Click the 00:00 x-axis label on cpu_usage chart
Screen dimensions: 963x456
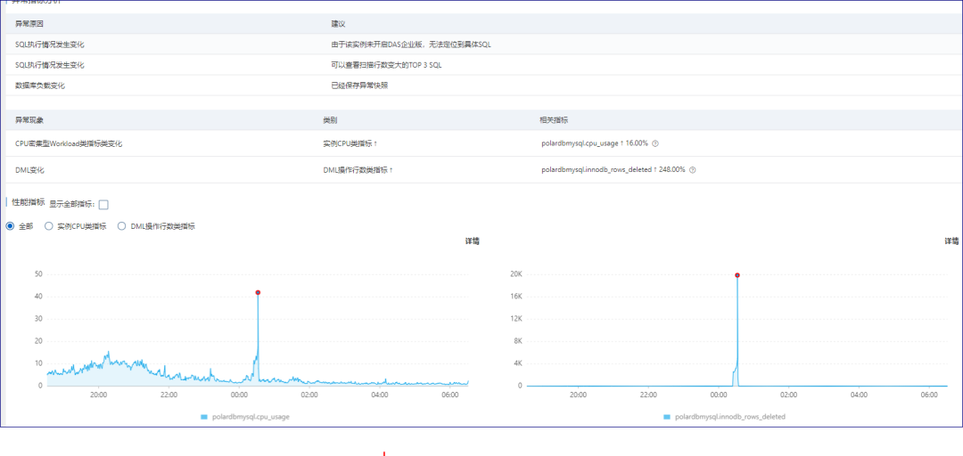coord(239,395)
